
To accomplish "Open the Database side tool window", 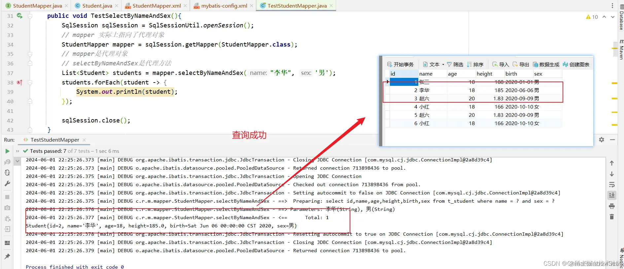I will [621, 18].
